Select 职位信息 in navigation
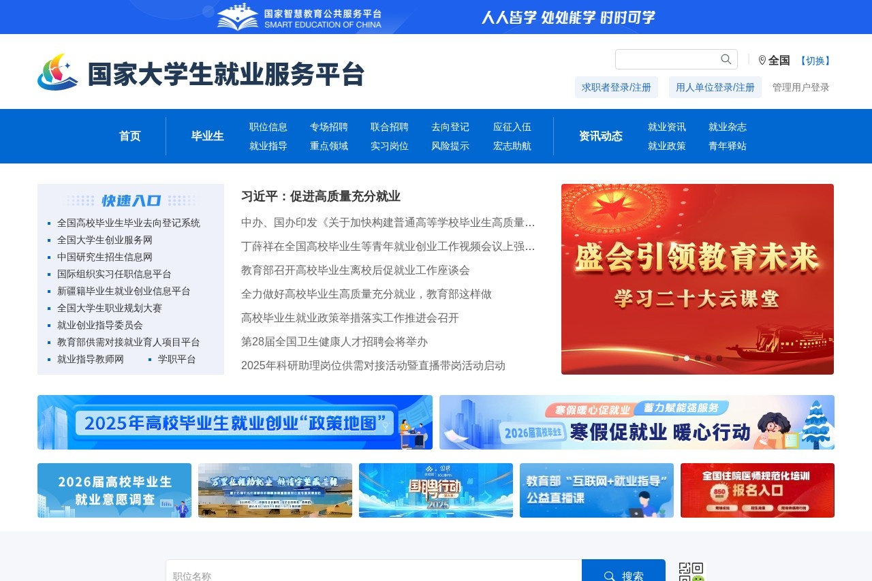Screen dimensions: 872x581 click(x=268, y=127)
